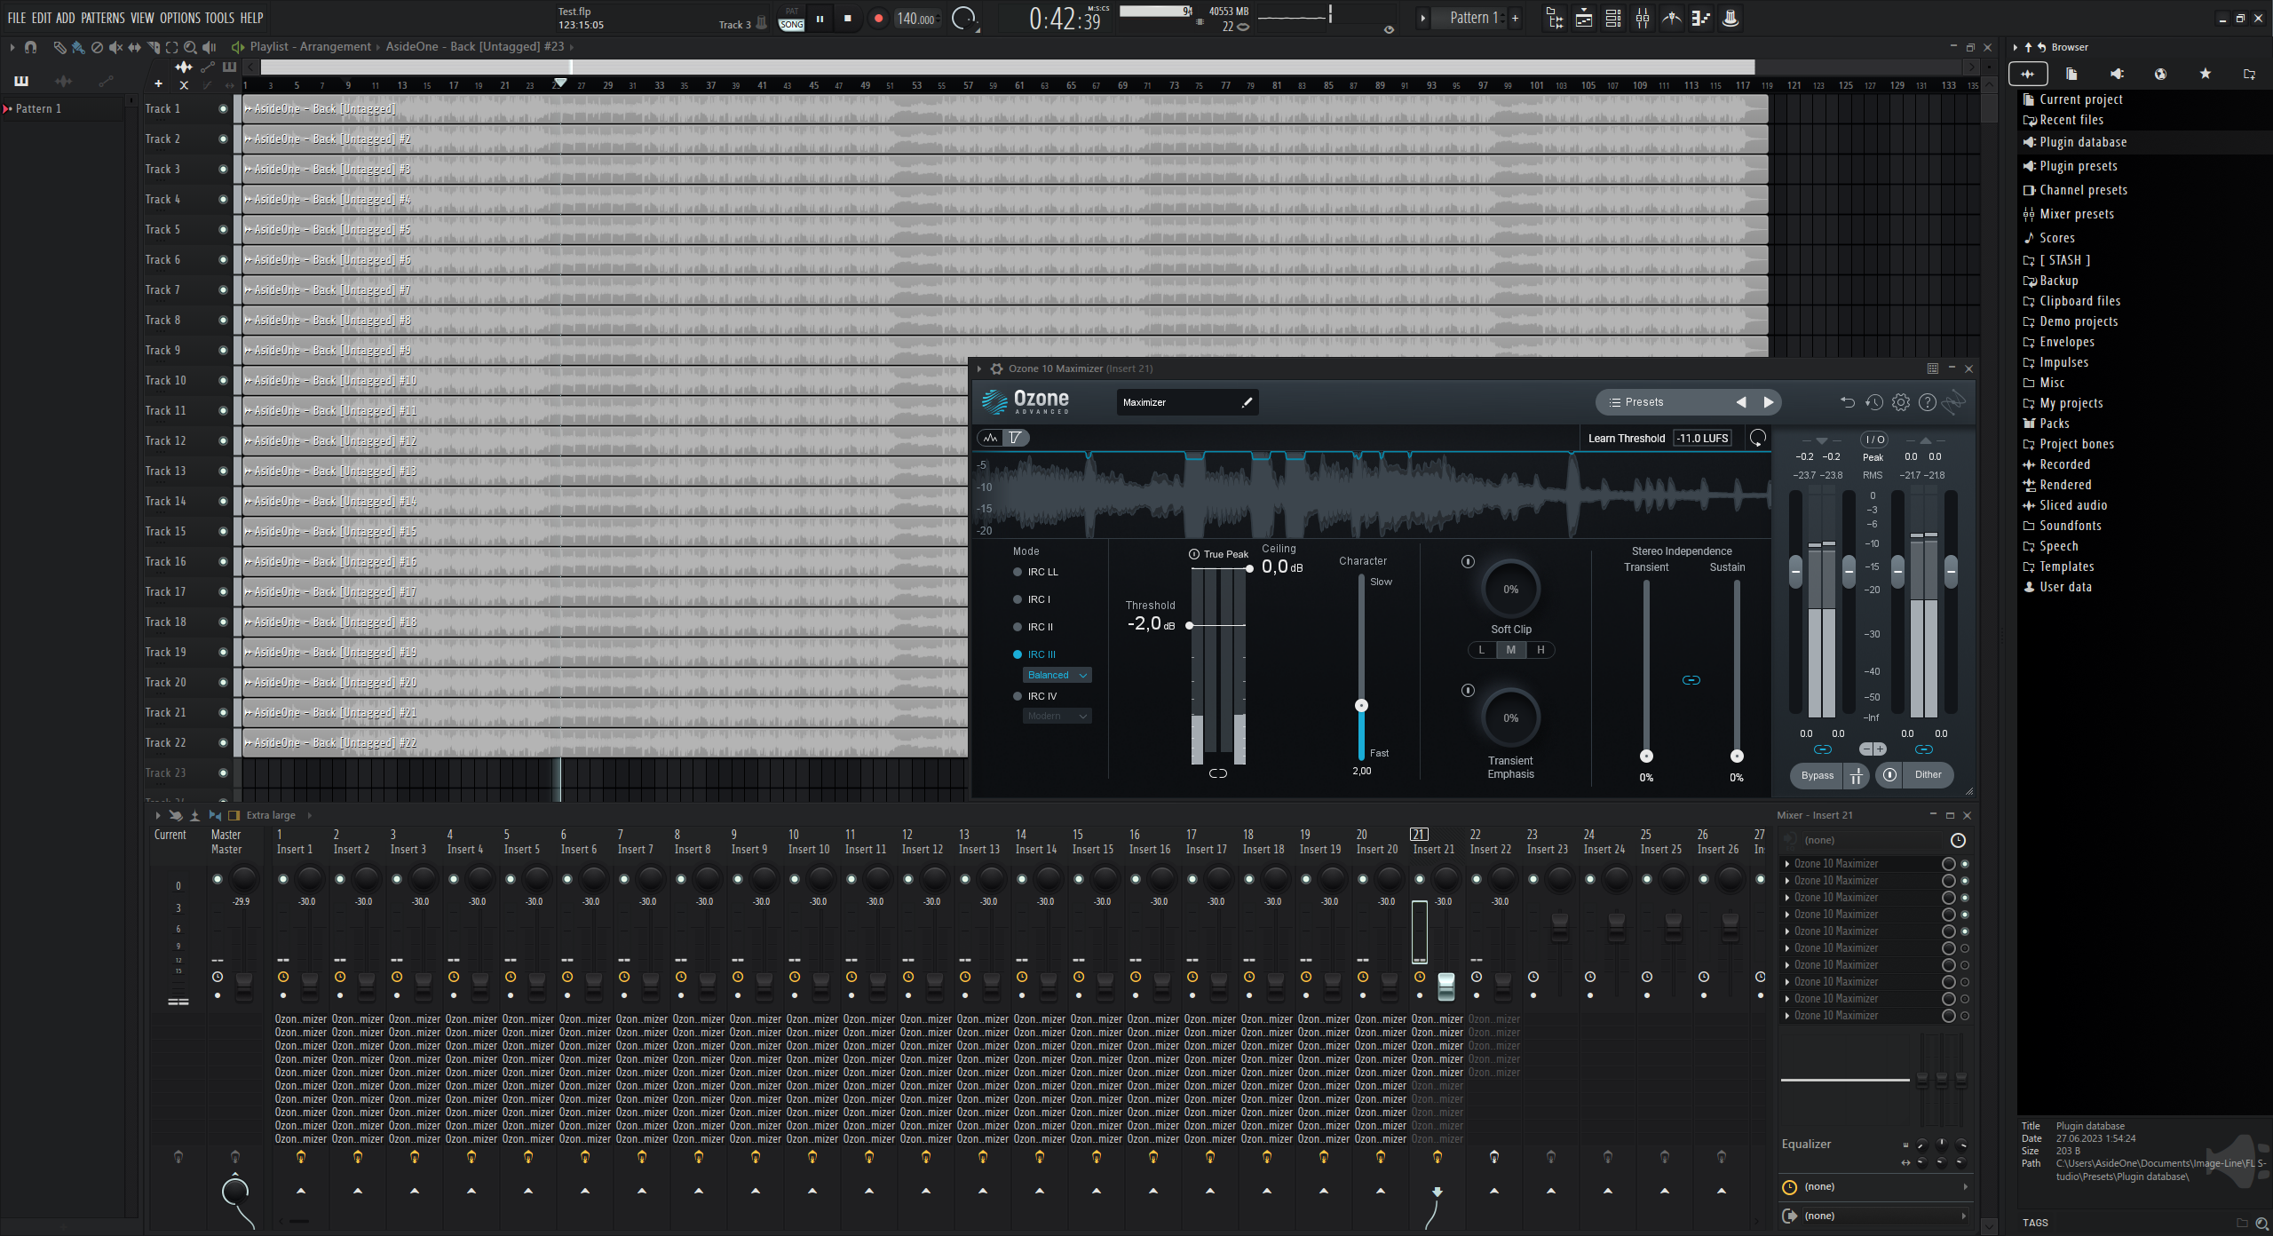Image resolution: width=2273 pixels, height=1236 pixels.
Task: Click the Dither button
Action: 1928,775
